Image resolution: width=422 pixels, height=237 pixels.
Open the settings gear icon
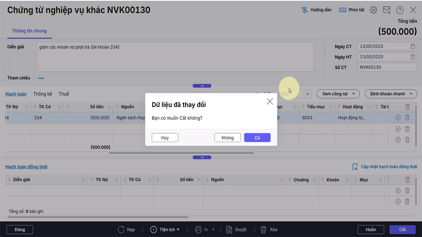373,10
